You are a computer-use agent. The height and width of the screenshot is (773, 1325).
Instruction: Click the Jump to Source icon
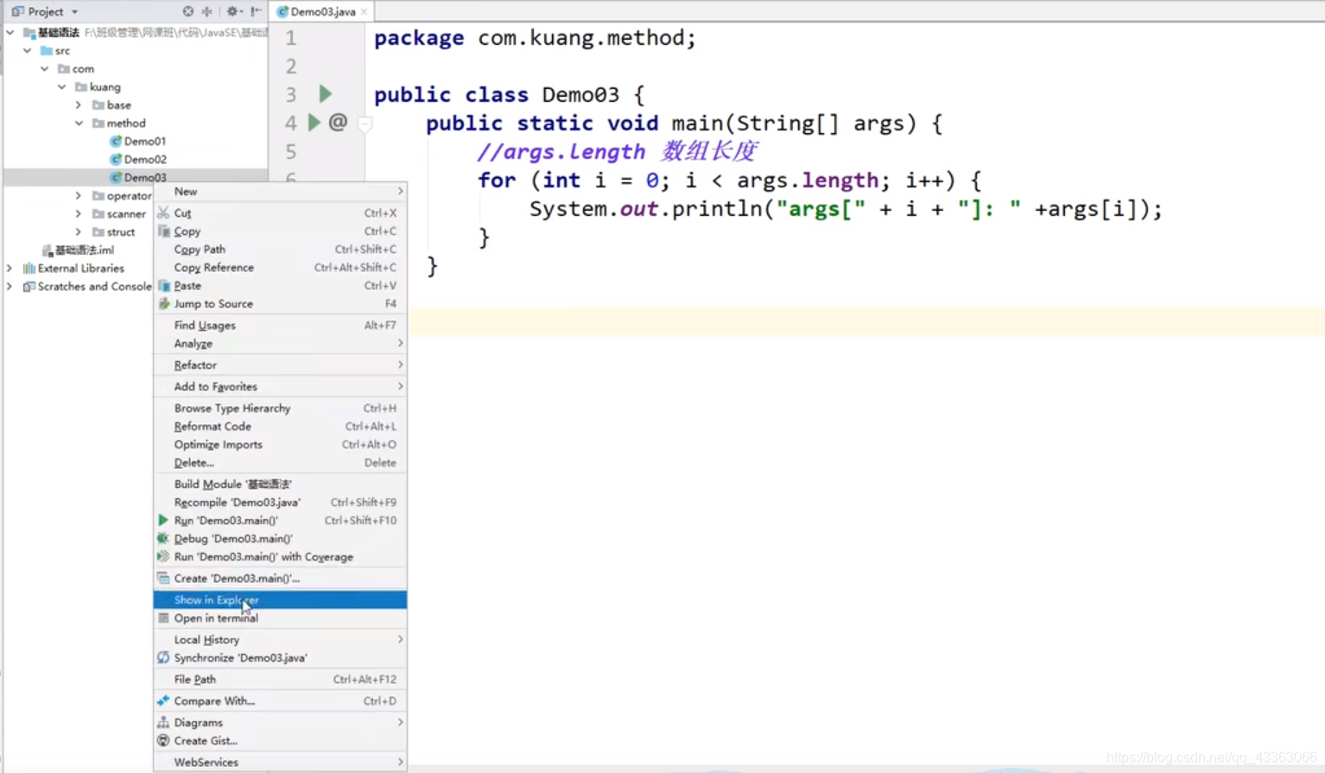[163, 303]
